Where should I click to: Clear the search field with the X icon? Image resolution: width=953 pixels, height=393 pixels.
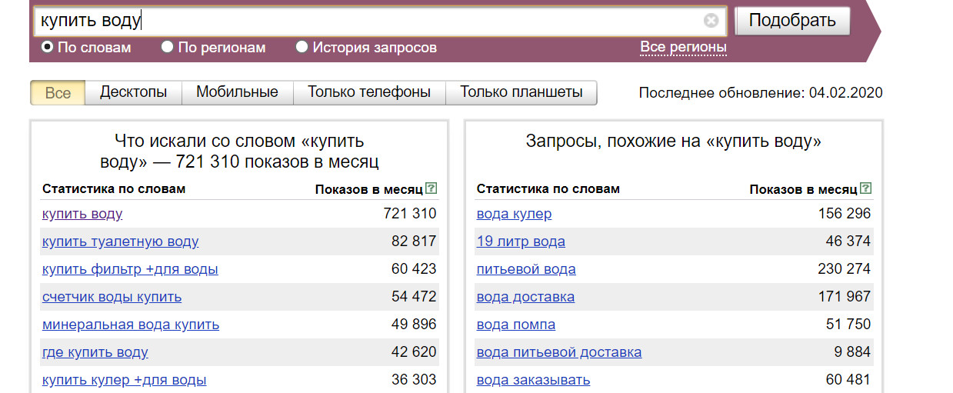click(x=711, y=21)
